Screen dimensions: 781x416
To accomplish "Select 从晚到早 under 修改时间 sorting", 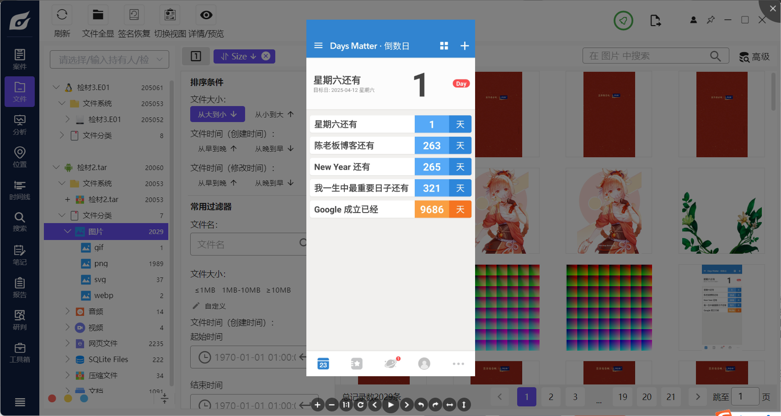I will 274,183.
